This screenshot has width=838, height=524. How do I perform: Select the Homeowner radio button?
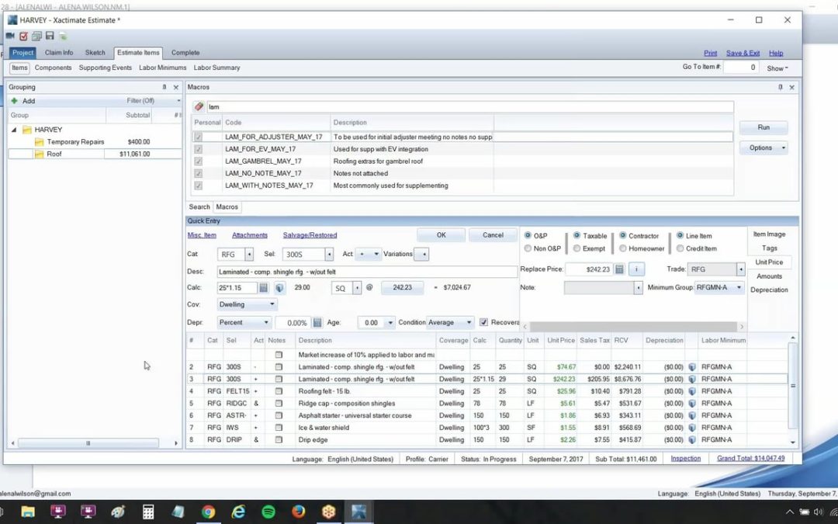coord(622,248)
